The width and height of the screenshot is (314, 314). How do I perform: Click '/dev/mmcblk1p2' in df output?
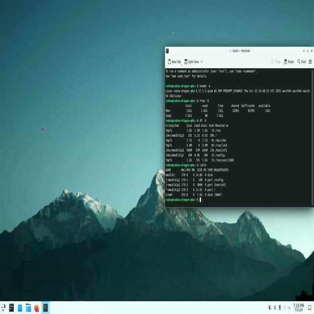tap(175, 150)
